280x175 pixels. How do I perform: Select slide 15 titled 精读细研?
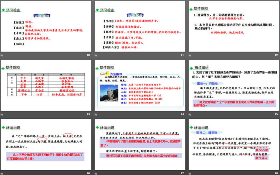(234, 85)
